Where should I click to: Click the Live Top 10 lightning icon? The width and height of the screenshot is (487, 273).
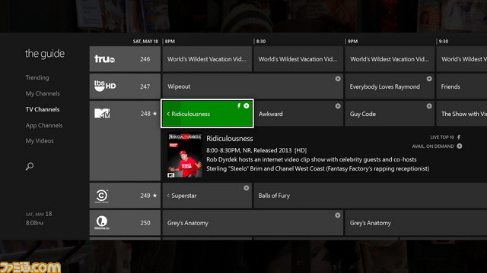click(459, 137)
